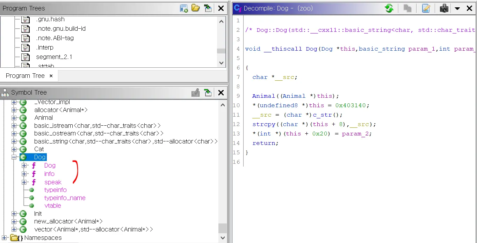Viewport: 477px width, 243px height.
Task: Close the Program Tree tab
Action: [51, 76]
